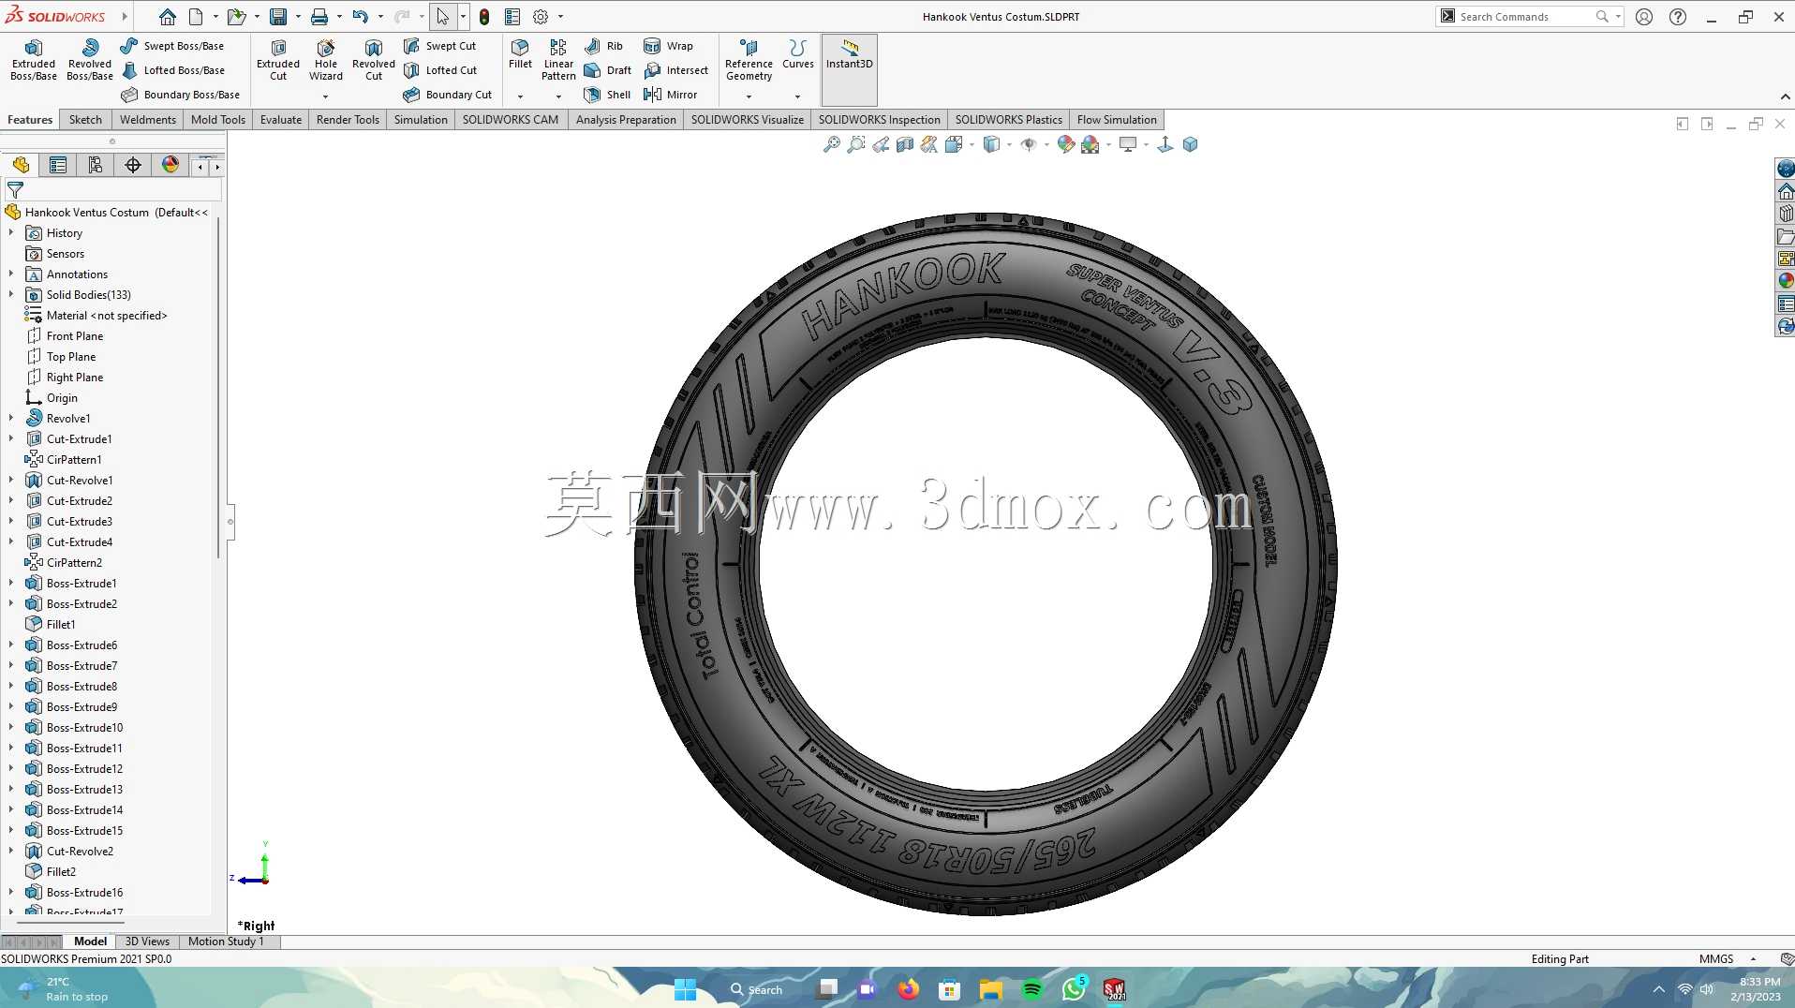Open WhatsApp from the taskbar
Viewport: 1795px width, 1008px height.
[1074, 989]
